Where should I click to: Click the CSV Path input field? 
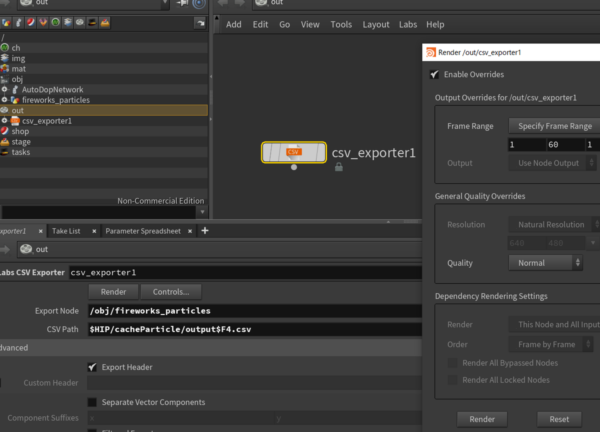[254, 329]
